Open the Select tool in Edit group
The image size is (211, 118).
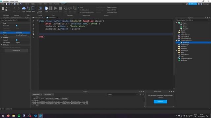point(33,8)
